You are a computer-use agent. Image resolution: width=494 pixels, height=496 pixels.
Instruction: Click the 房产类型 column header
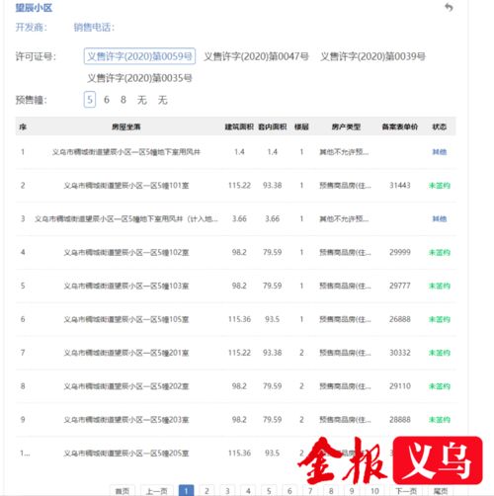(x=346, y=126)
